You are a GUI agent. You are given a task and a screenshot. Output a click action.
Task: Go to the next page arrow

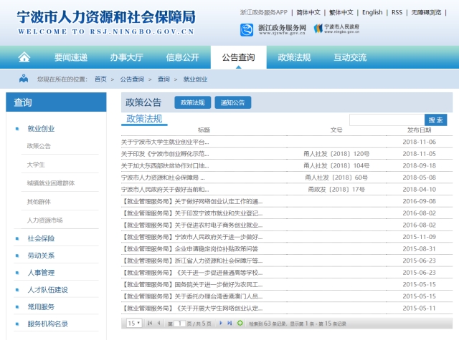220,324
